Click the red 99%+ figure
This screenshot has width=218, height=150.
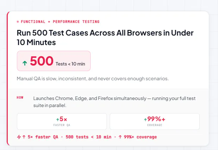coord(156,119)
